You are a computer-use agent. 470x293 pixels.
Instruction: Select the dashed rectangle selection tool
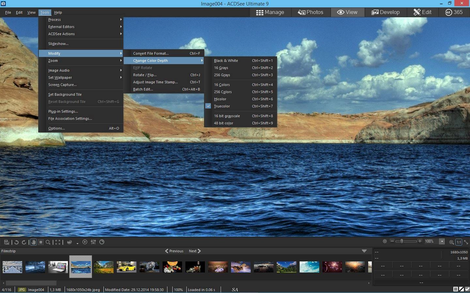point(41,242)
